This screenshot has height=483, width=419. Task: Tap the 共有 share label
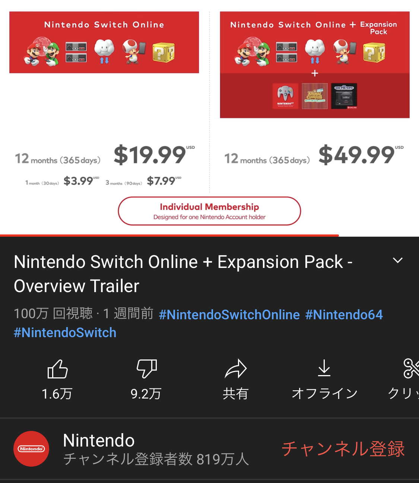(x=235, y=394)
